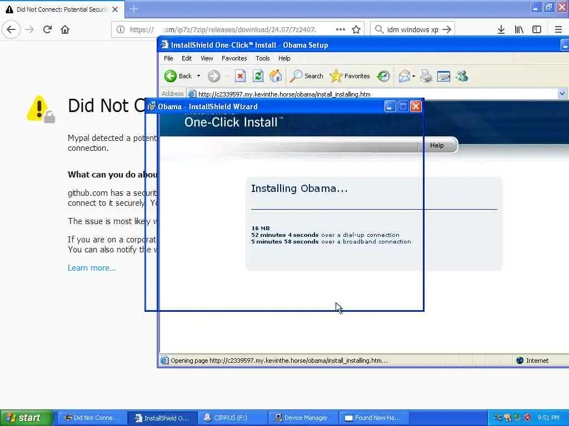Minimize the Obama InstallShield Wizard window
Viewport: 569px width, 426px height.
pyautogui.click(x=390, y=106)
